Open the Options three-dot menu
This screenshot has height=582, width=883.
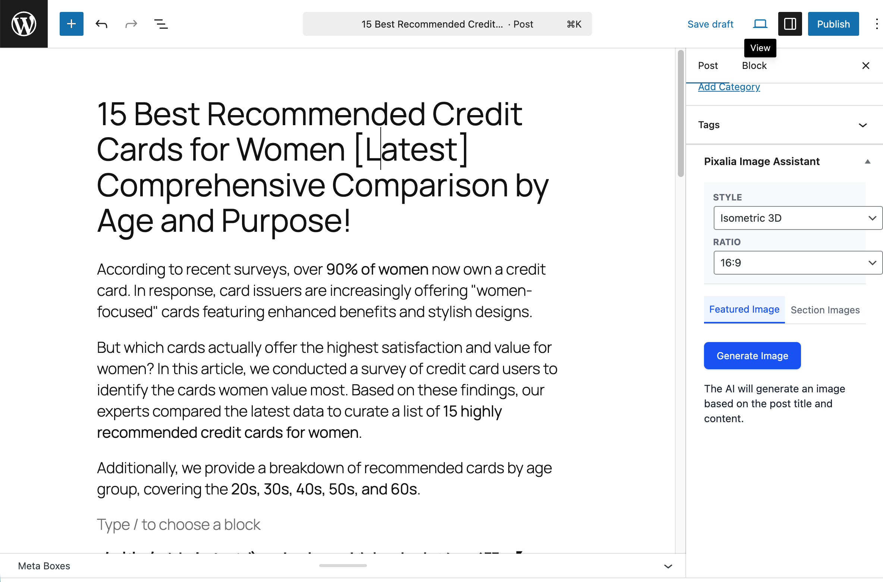click(876, 24)
